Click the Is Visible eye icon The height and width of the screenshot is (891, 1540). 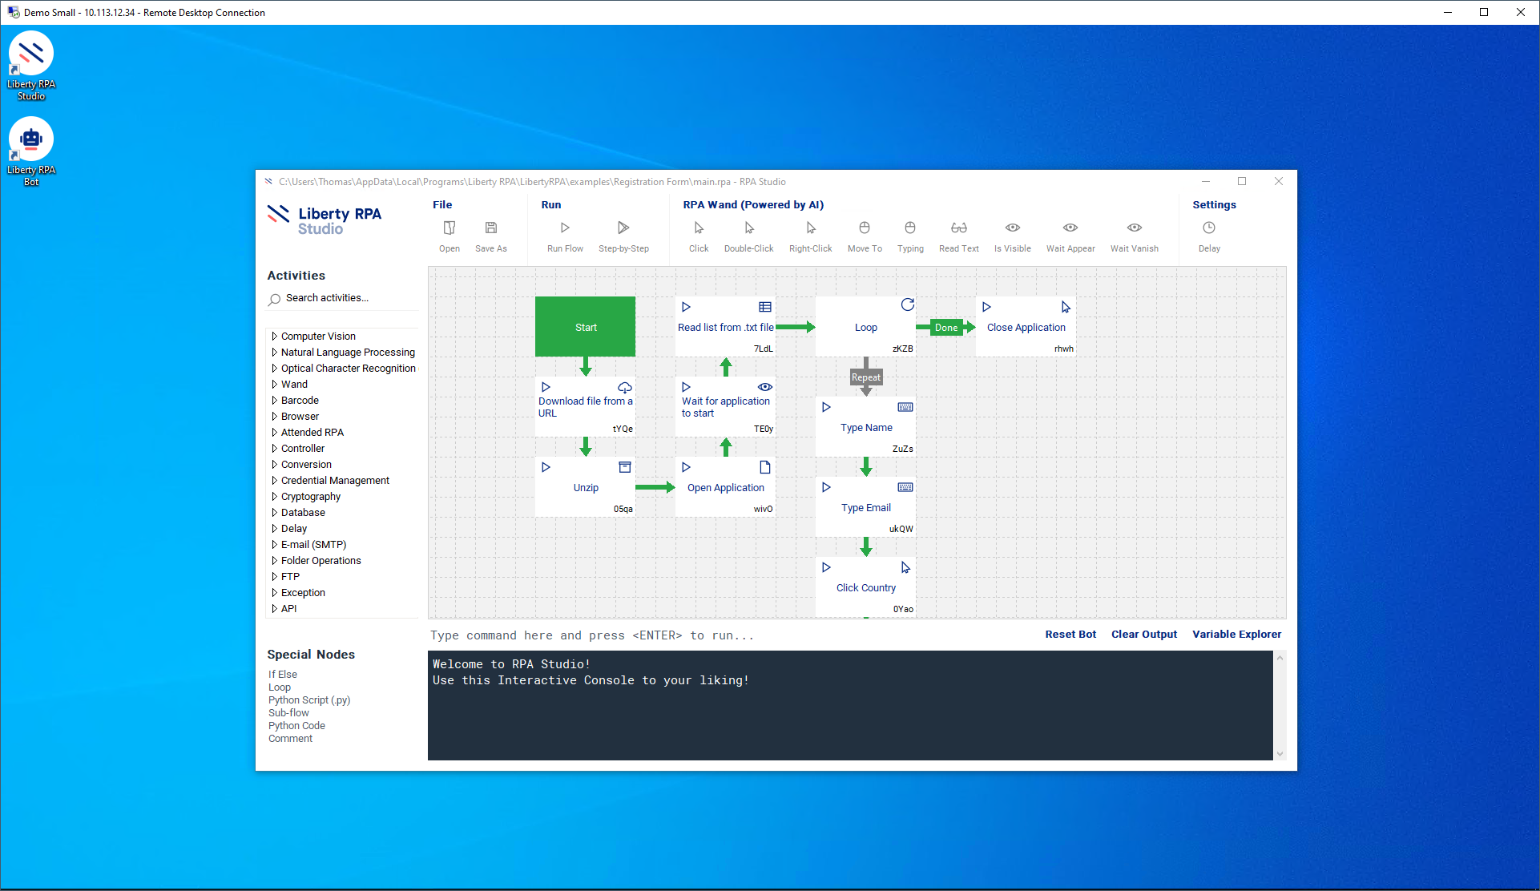(1013, 228)
